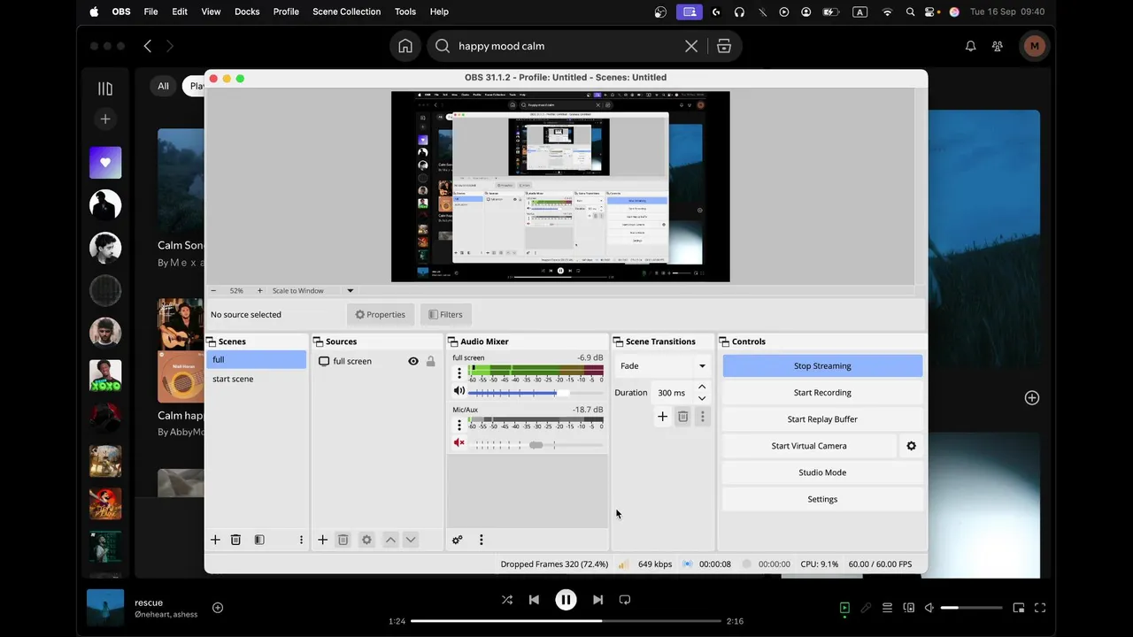1133x637 pixels.
Task: Pause Spotify playback
Action: (566, 600)
